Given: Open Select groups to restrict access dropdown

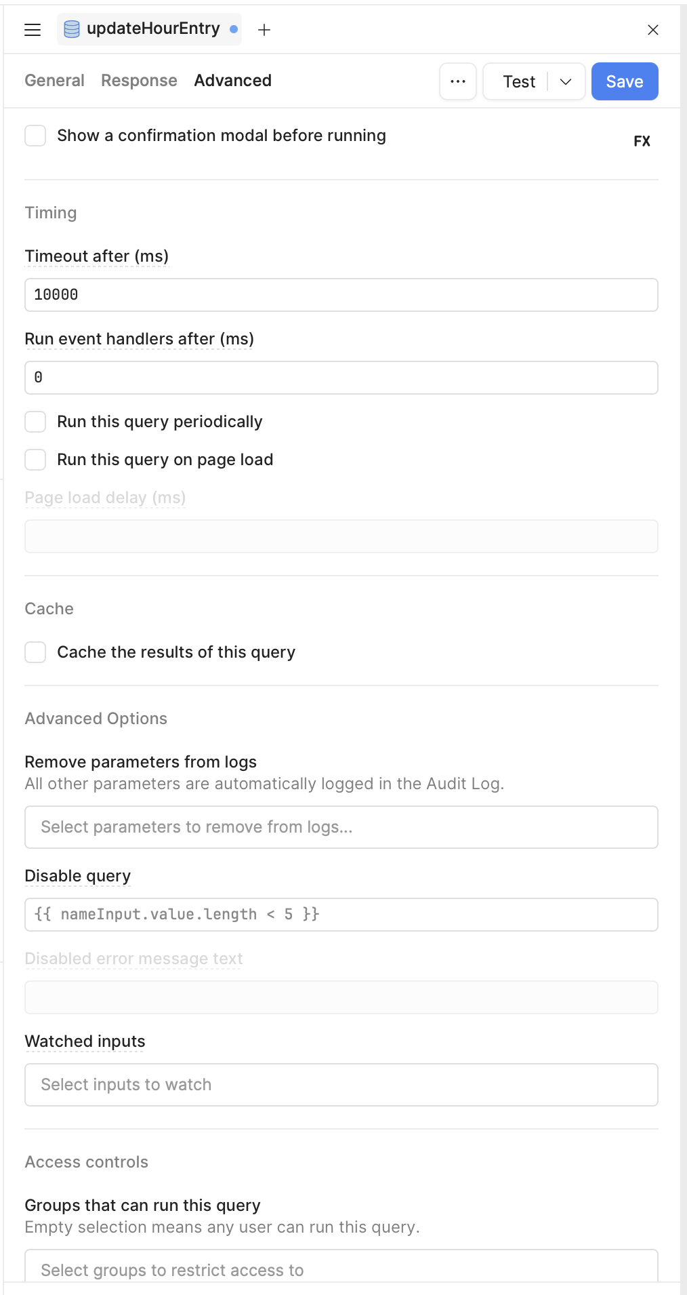Looking at the screenshot, I should pos(341,1268).
